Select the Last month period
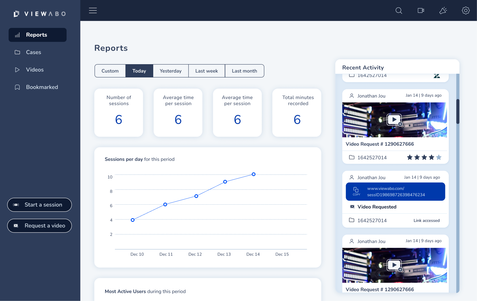Screen dimensions: 477x301 tap(244, 71)
